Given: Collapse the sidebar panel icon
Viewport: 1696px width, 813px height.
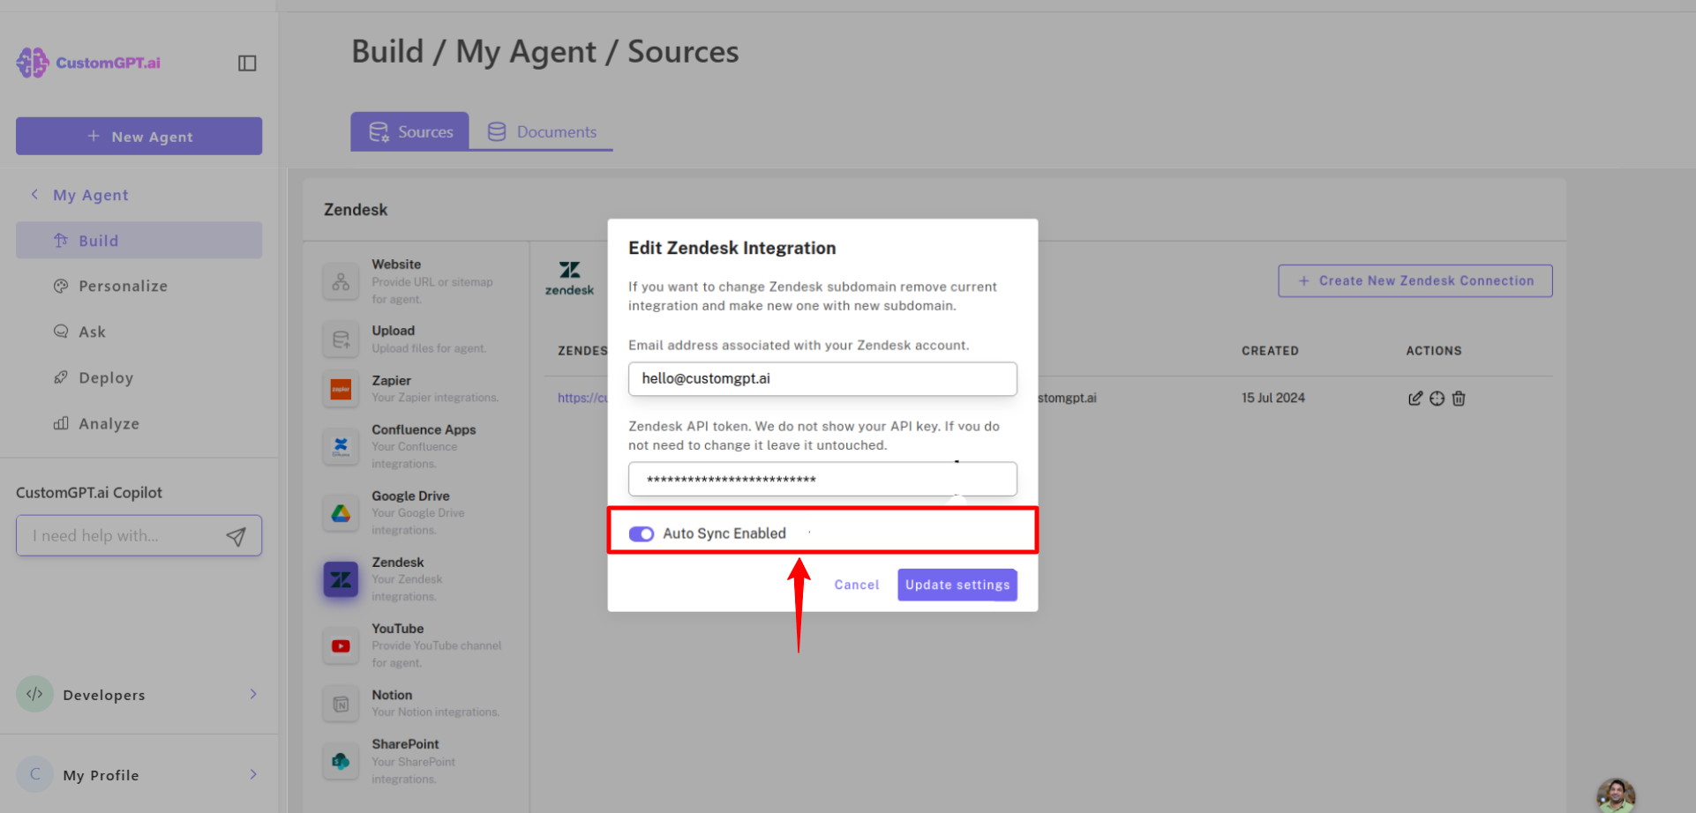Looking at the screenshot, I should pyautogui.click(x=247, y=63).
